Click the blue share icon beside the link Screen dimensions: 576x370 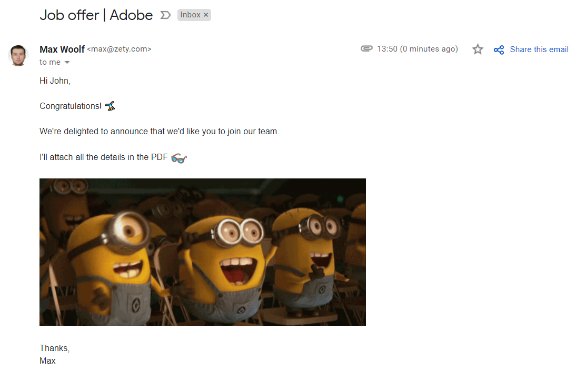tap(499, 49)
